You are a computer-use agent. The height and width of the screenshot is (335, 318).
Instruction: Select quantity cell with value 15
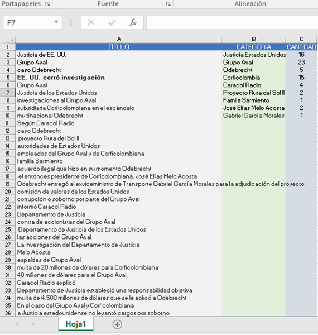pos(301,78)
